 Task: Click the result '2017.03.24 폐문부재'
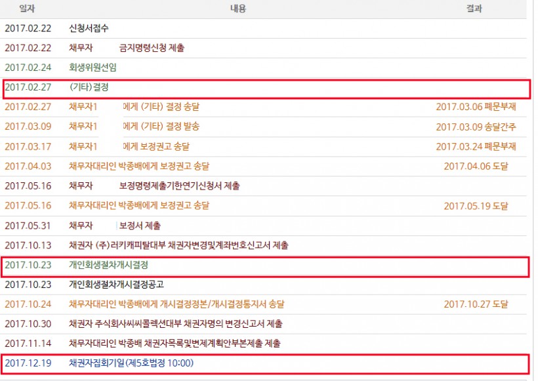pyautogui.click(x=476, y=146)
